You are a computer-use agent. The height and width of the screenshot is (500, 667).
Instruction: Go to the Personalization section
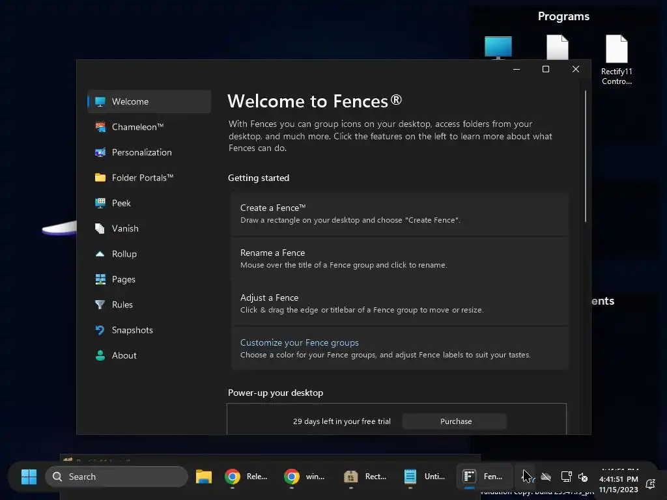coord(149,152)
